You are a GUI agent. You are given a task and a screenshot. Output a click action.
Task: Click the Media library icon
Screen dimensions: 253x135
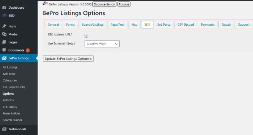click(x=4, y=34)
